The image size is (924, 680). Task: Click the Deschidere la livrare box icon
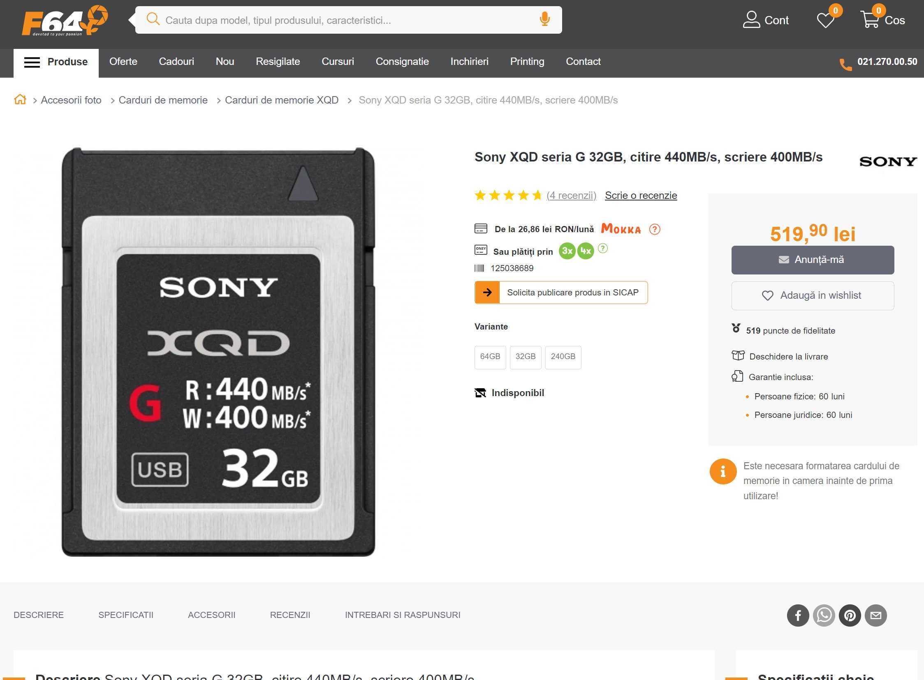coord(738,356)
